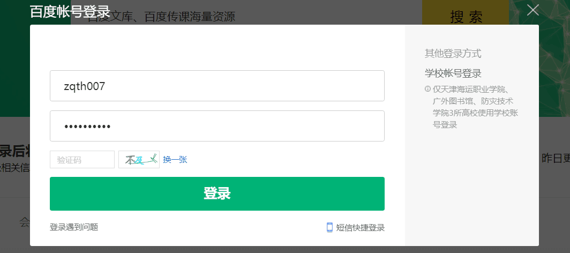This screenshot has height=253, width=570.
Task: Click the captcha image
Action: [x=139, y=160]
